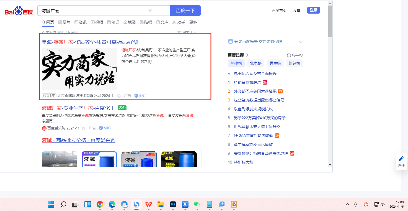Click the 济南启辰化工 液碱 product thumbnail

(99, 159)
